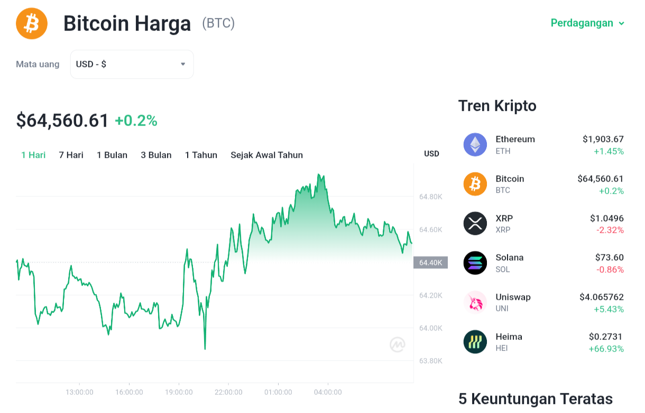Click the Uniswap unicorn icon
This screenshot has width=645, height=413.
[475, 303]
